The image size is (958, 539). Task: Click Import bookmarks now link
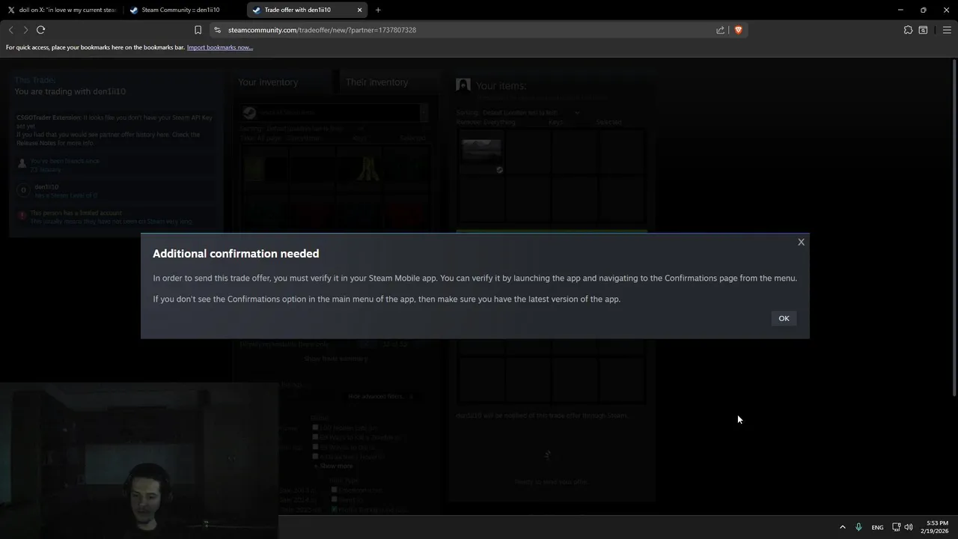(x=220, y=47)
